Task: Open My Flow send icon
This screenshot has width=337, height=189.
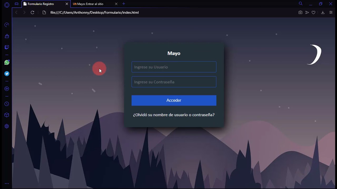Action: 307,12
